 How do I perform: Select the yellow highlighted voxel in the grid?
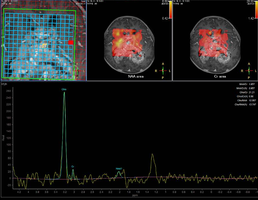[45, 46]
